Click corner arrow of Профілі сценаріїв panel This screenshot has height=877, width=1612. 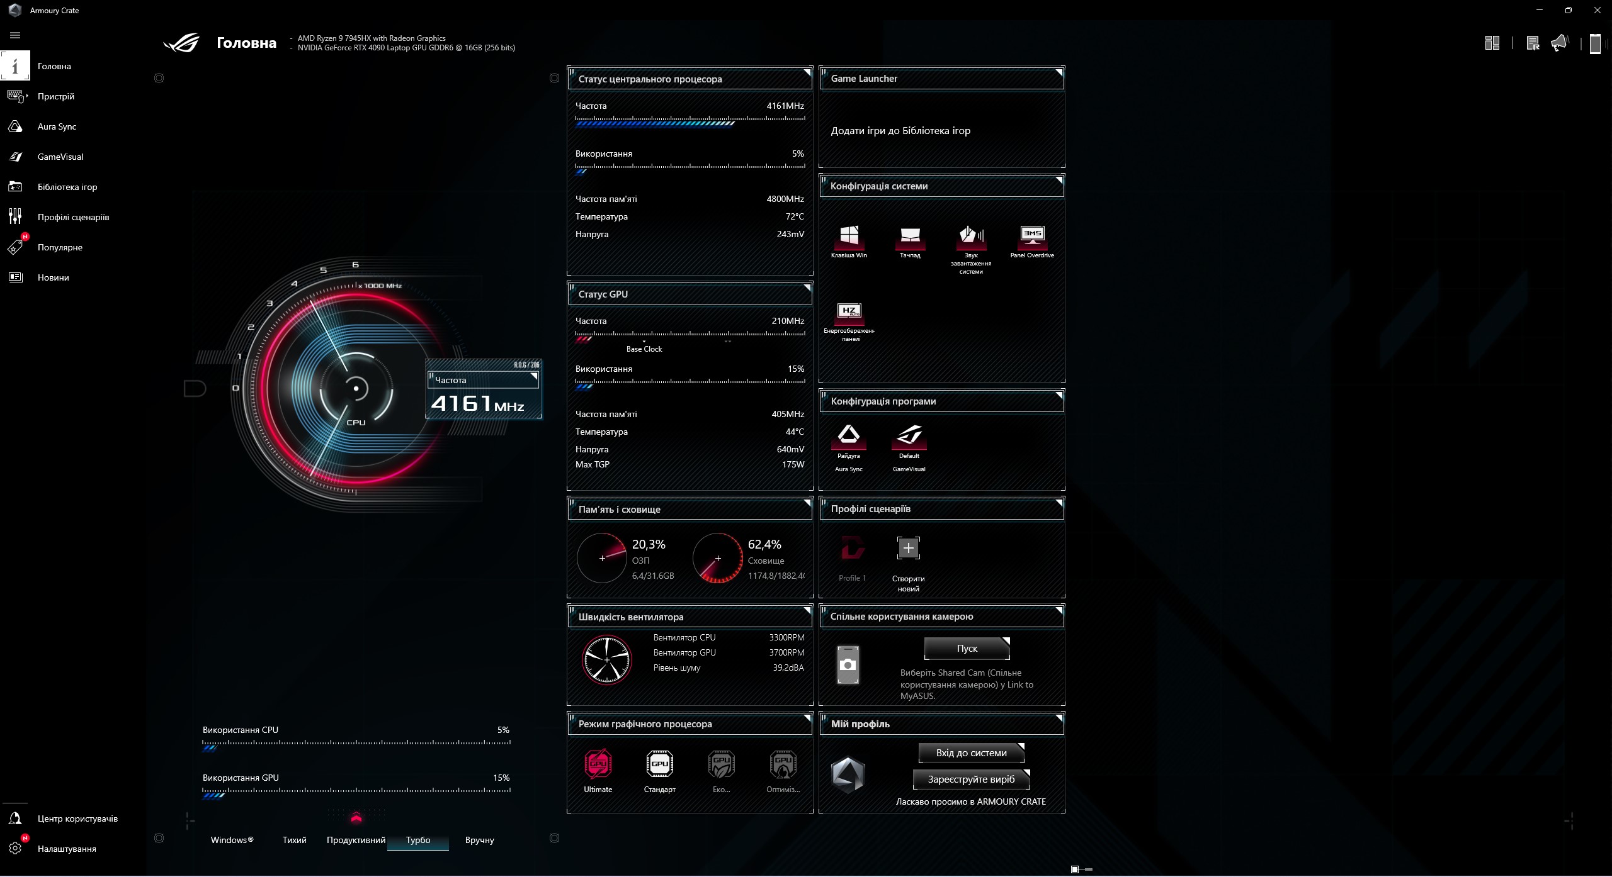point(1059,503)
